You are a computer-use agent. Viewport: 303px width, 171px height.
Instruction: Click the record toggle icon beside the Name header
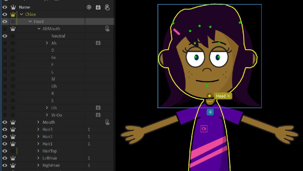pos(89,7)
